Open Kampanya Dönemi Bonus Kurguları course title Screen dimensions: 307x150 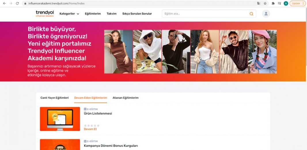111,146
